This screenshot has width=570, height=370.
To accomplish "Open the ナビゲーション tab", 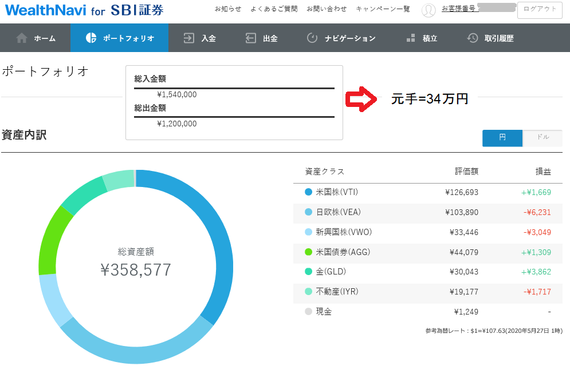I will [341, 38].
